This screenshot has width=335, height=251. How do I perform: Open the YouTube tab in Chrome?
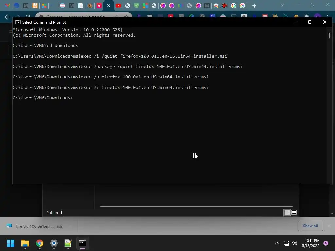[x=118, y=6]
